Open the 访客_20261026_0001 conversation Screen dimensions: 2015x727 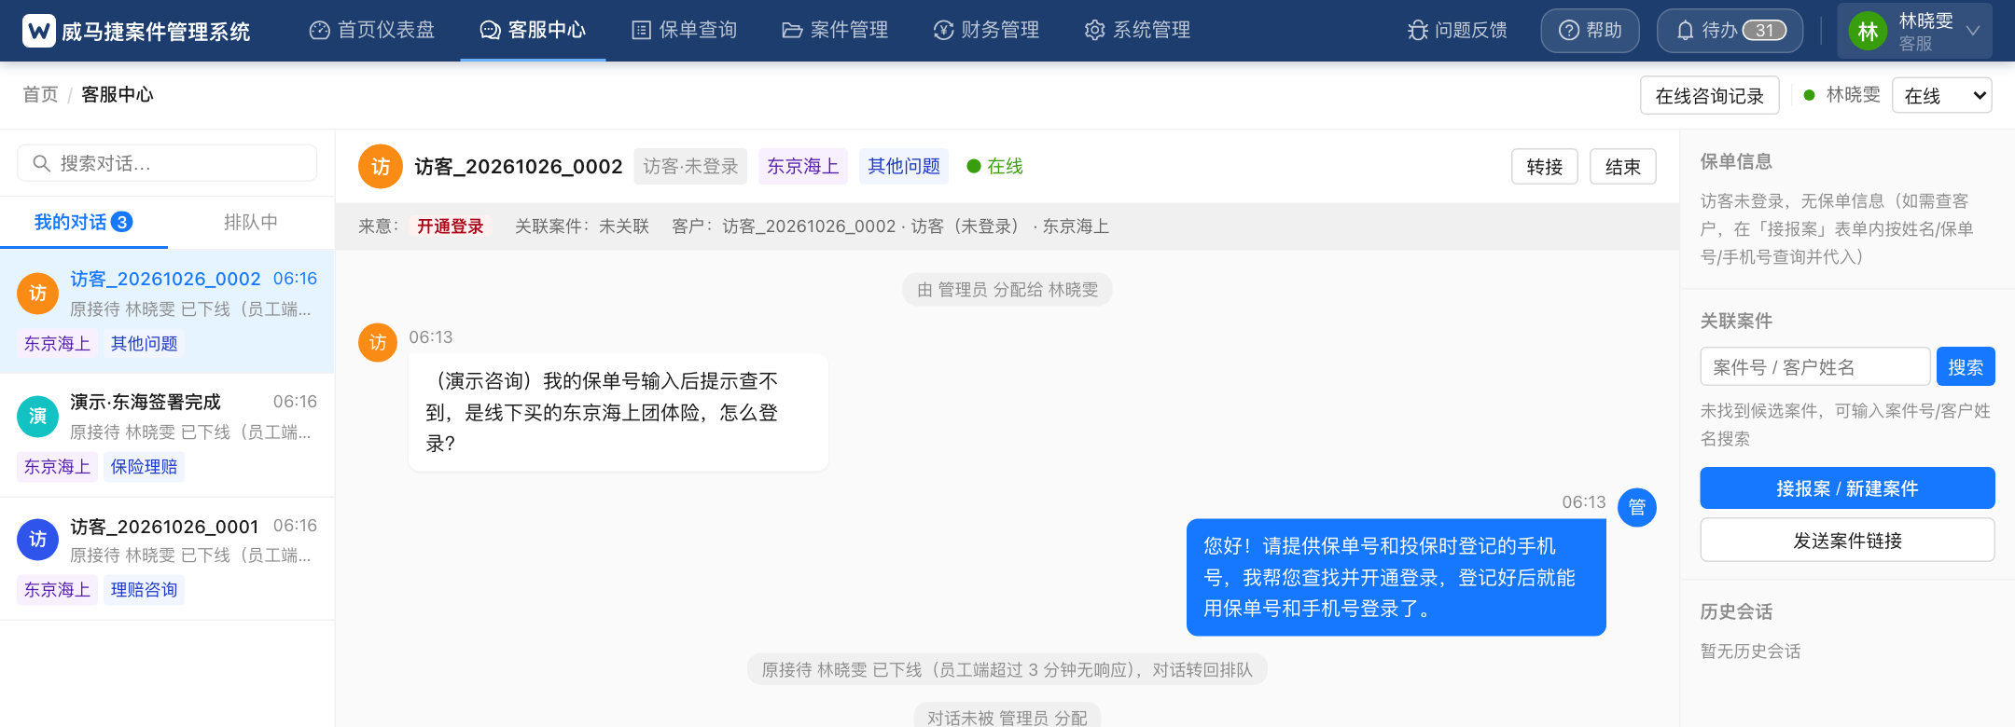pos(167,558)
